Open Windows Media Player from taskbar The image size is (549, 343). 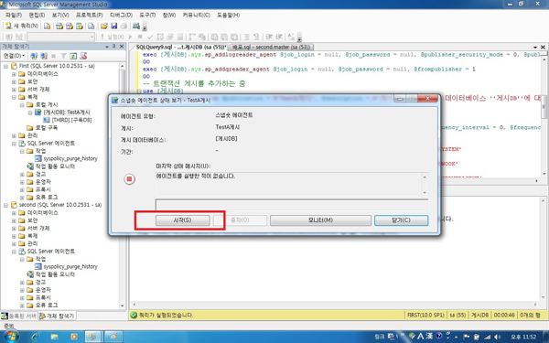click(74, 337)
